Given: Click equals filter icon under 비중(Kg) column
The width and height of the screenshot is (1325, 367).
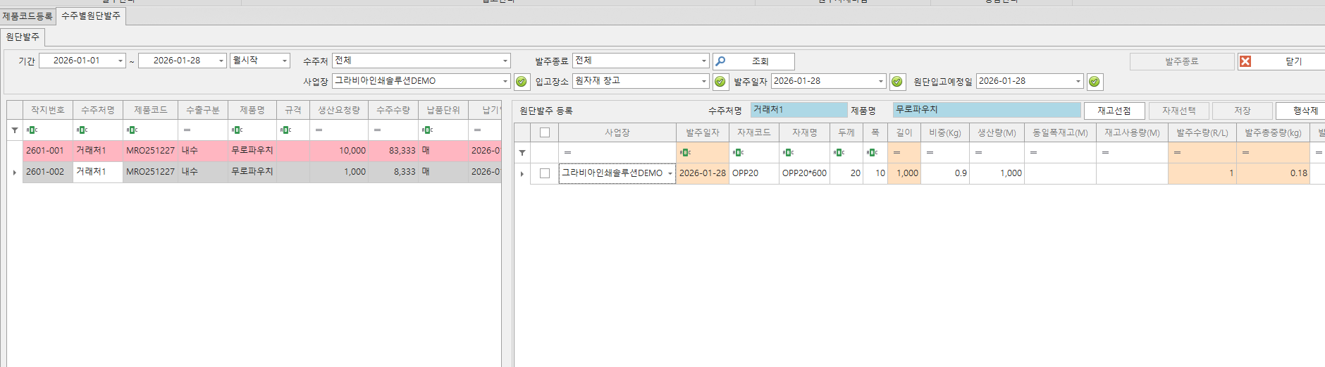Looking at the screenshot, I should (x=930, y=152).
